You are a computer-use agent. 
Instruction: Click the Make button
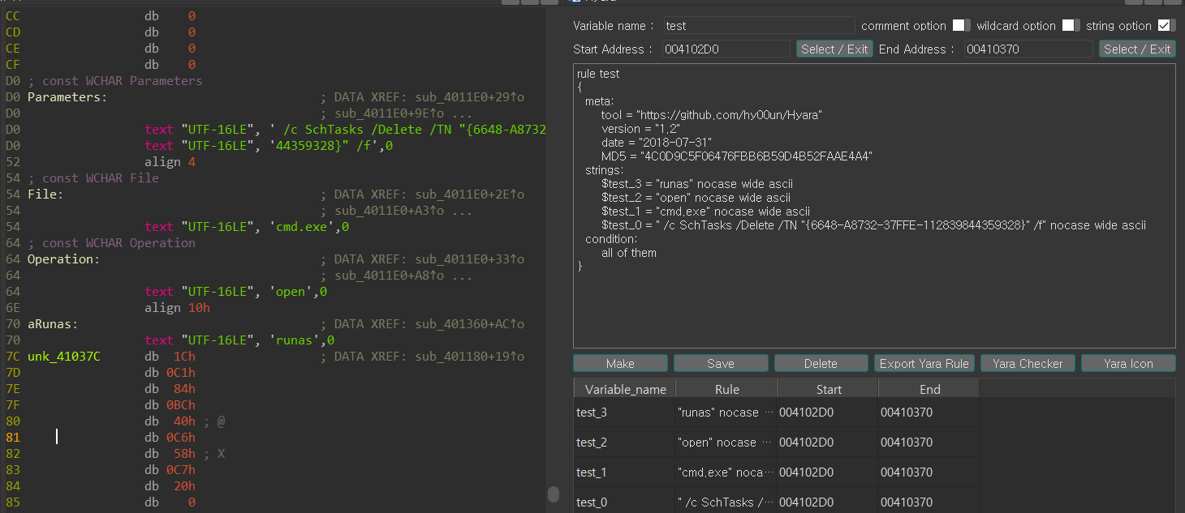(x=620, y=363)
